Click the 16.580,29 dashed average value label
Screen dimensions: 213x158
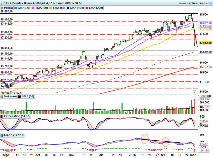pos(205,52)
